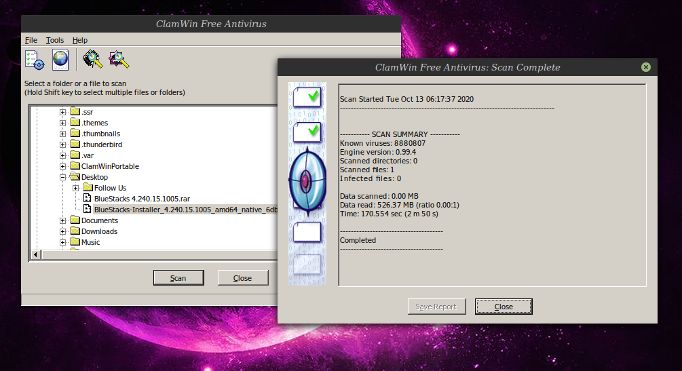Expand the ClamWinPortable folder node

point(62,166)
